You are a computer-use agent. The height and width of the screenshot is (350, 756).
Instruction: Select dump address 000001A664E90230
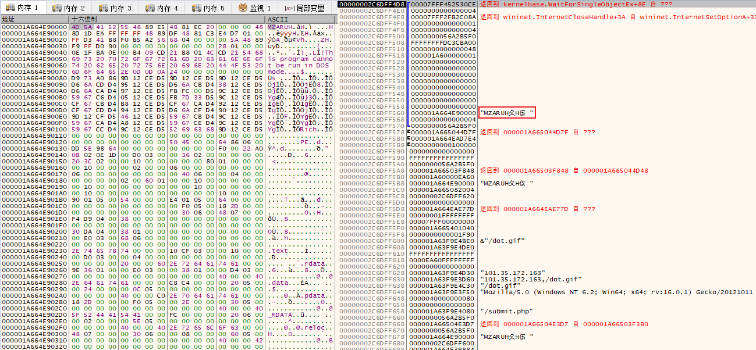(x=35, y=251)
